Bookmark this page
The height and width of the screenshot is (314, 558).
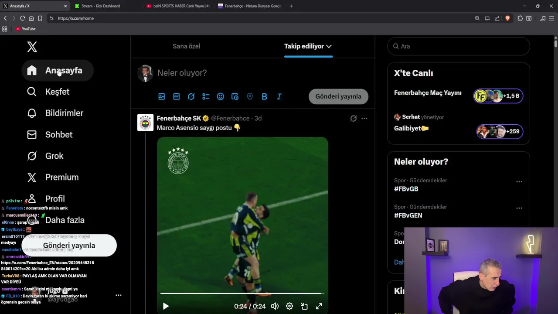pyautogui.click(x=40, y=18)
